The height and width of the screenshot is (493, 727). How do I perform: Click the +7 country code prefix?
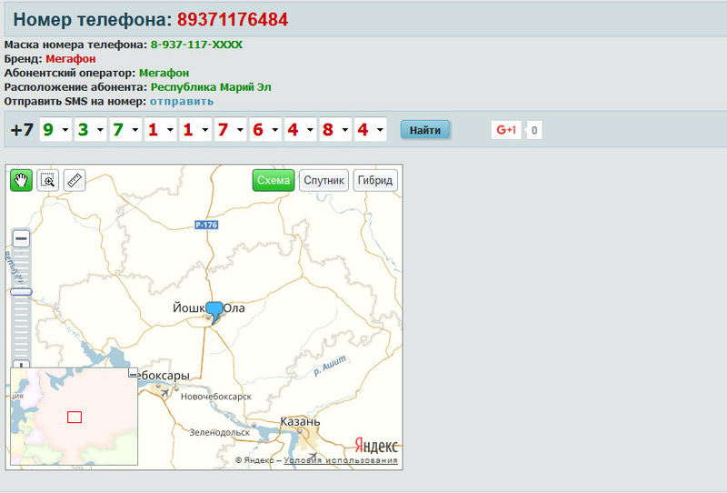pos(22,130)
